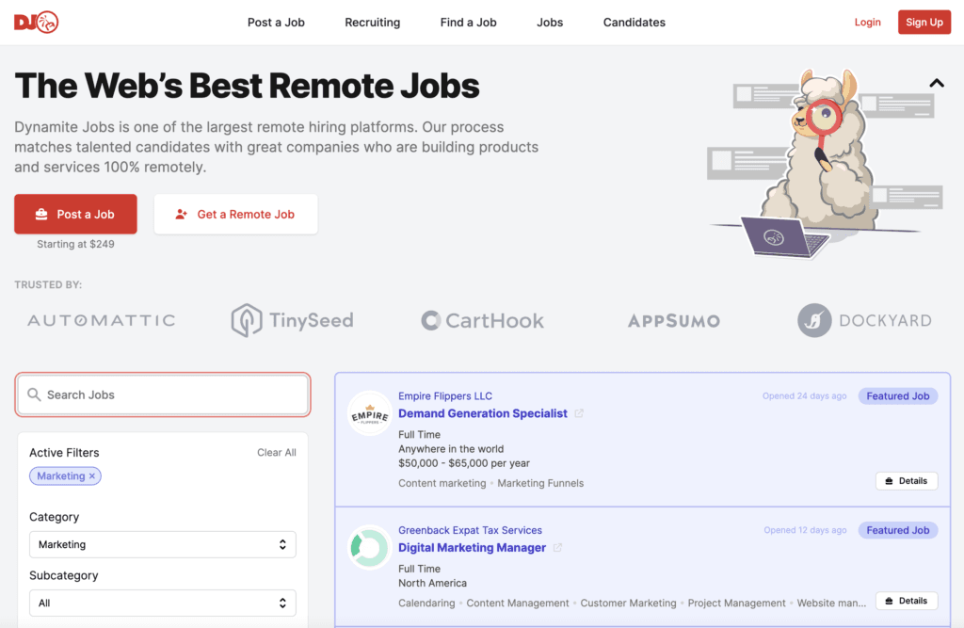View Details for Digital Marketing Manager
The width and height of the screenshot is (964, 628).
907,601
